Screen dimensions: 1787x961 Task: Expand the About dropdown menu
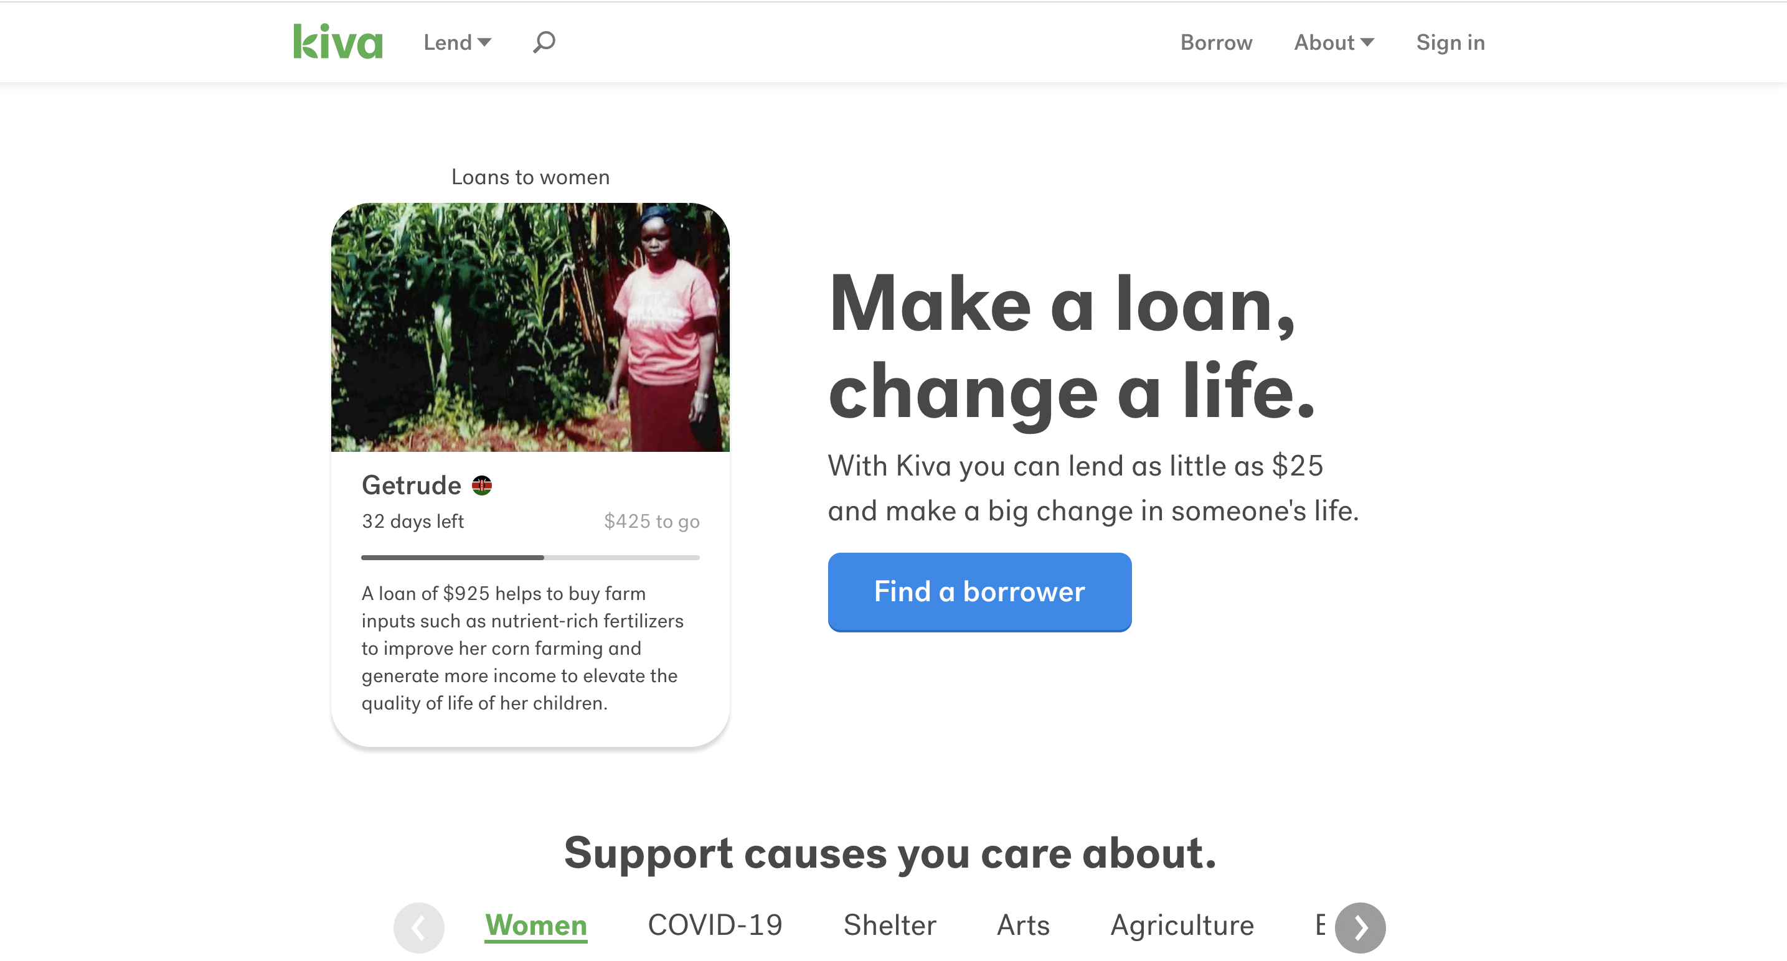pyautogui.click(x=1333, y=42)
